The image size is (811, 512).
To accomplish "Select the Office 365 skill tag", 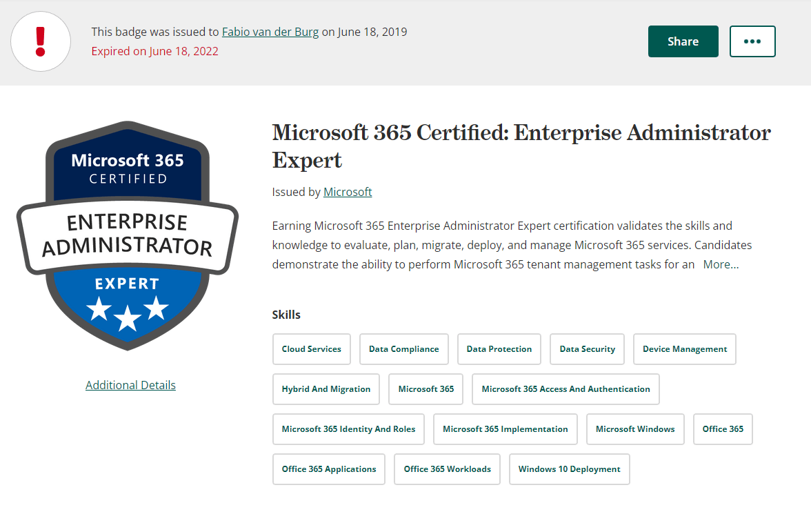I will tap(723, 429).
